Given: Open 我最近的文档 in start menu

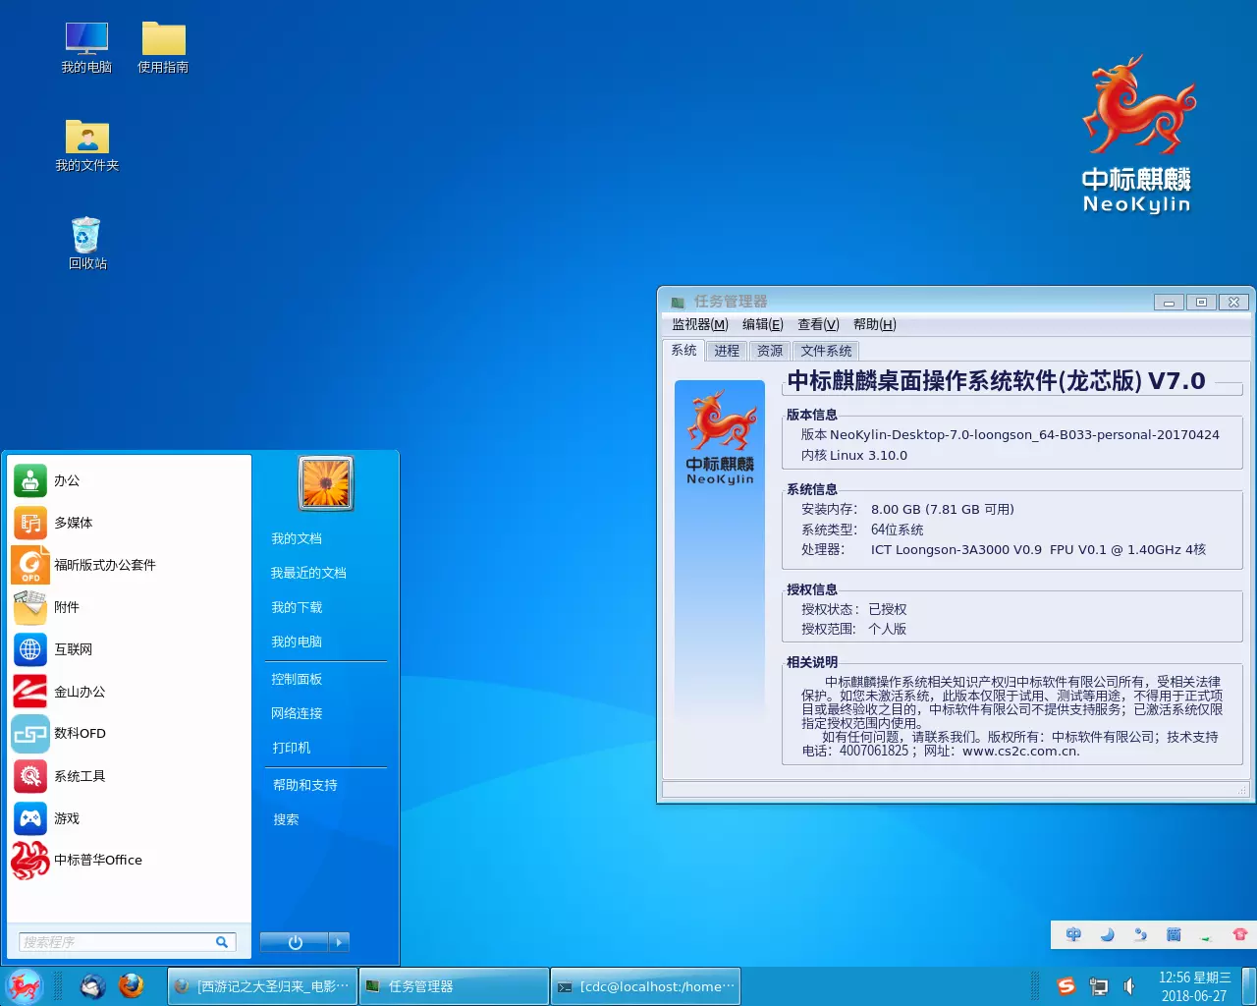Looking at the screenshot, I should coord(308,573).
